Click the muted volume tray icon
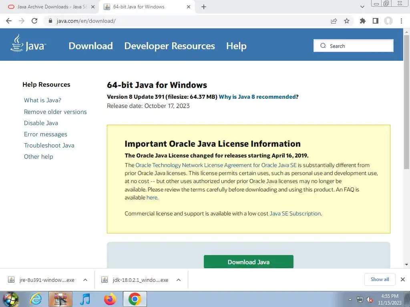This screenshot has height=307, width=410. coord(370,300)
